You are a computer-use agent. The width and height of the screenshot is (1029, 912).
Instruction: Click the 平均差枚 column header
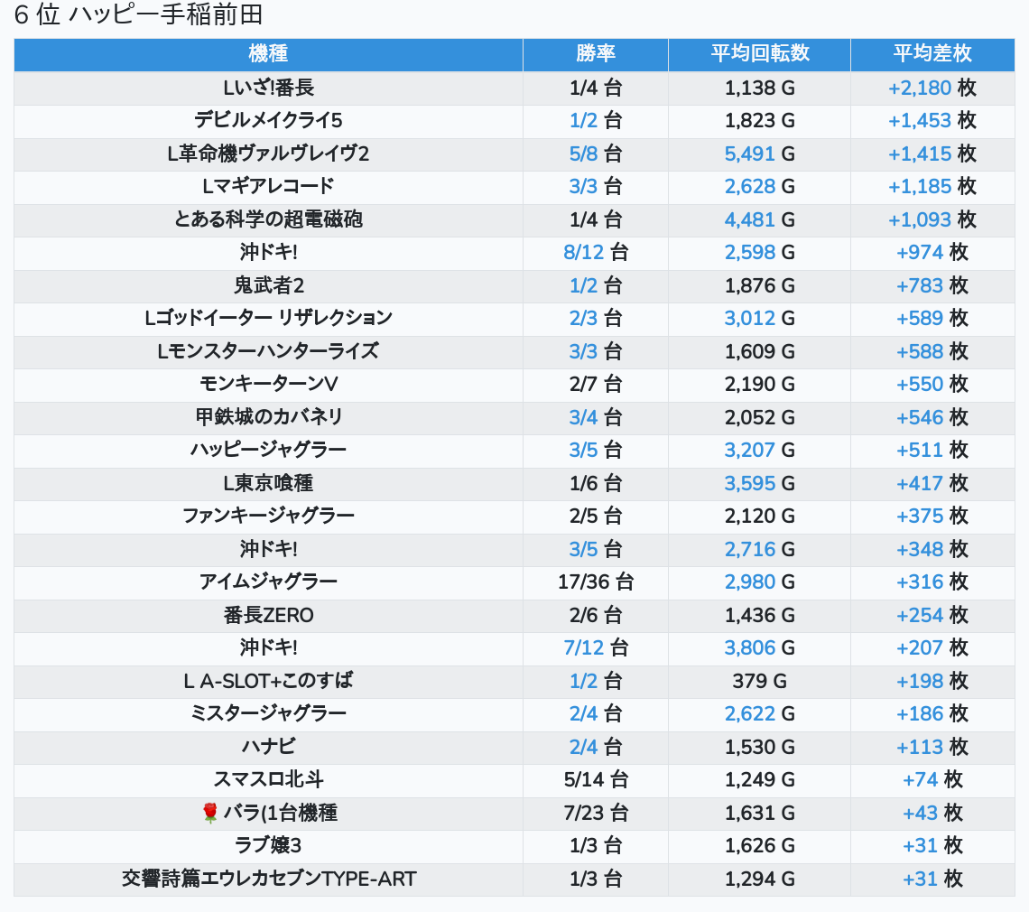(932, 53)
